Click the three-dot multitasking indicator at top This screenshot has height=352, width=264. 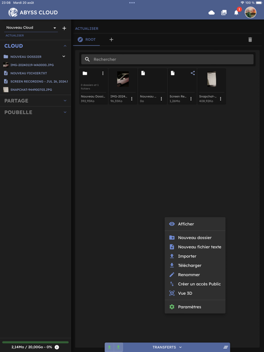coord(132,3)
